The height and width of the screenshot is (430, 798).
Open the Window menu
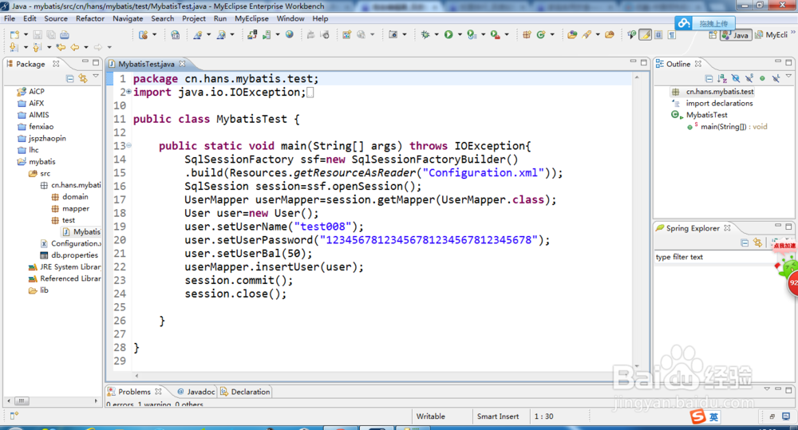click(290, 18)
